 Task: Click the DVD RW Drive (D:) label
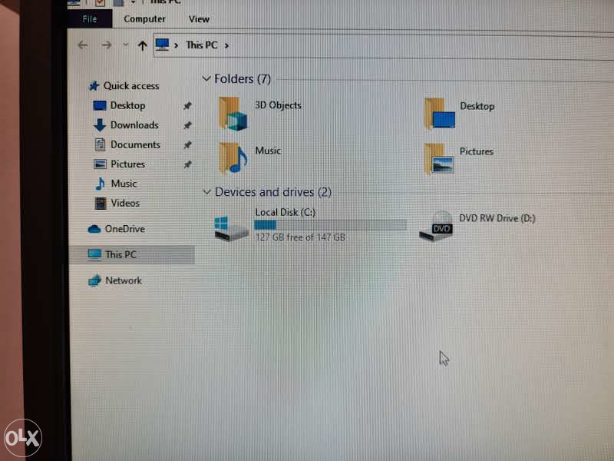point(497,218)
